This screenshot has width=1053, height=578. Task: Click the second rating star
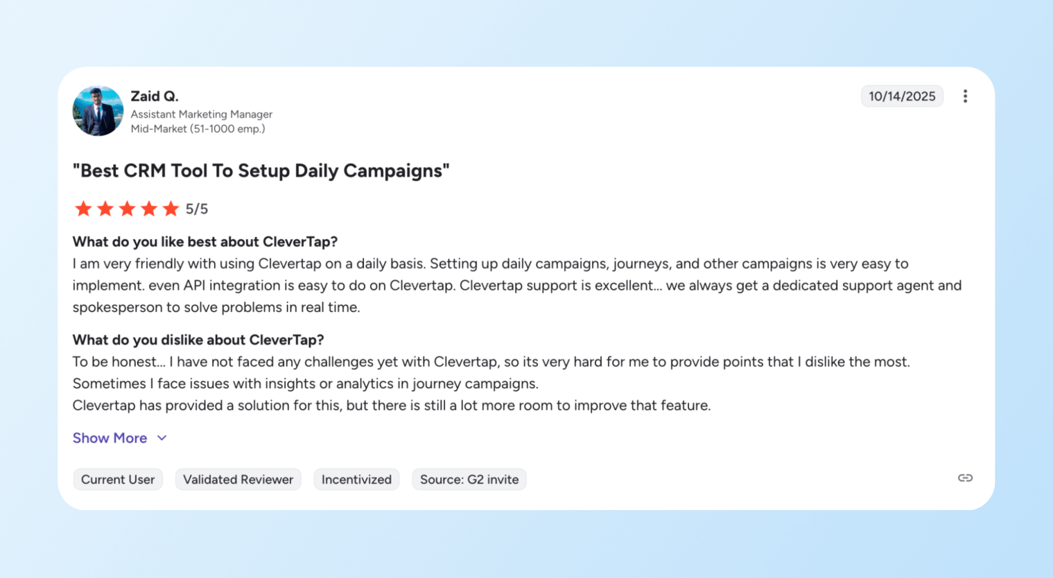pos(105,209)
